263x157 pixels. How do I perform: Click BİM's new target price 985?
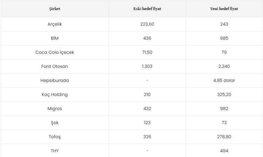click(x=224, y=38)
